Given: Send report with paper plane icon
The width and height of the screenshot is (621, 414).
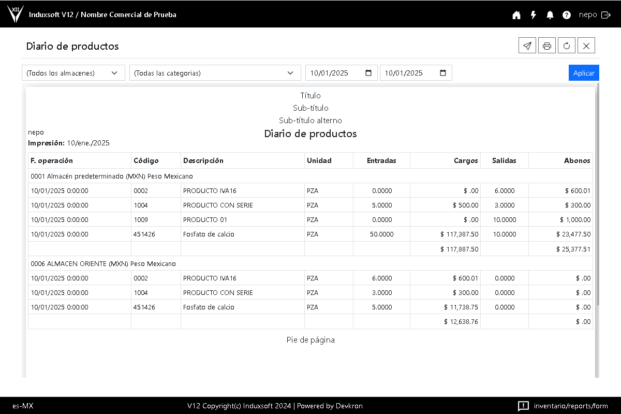Looking at the screenshot, I should click(x=527, y=46).
